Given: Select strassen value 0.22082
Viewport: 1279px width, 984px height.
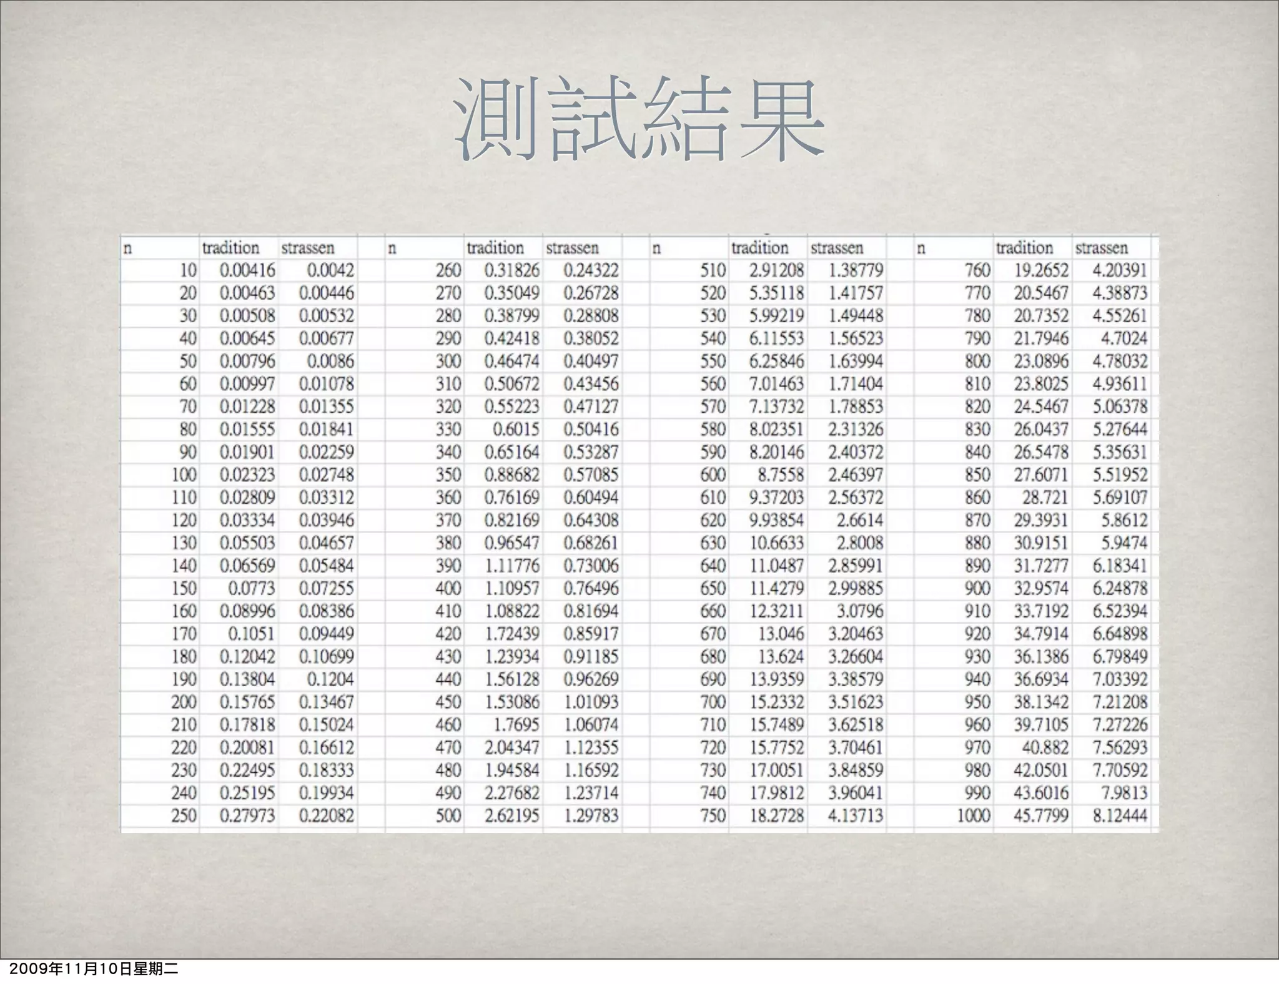Looking at the screenshot, I should pyautogui.click(x=326, y=816).
